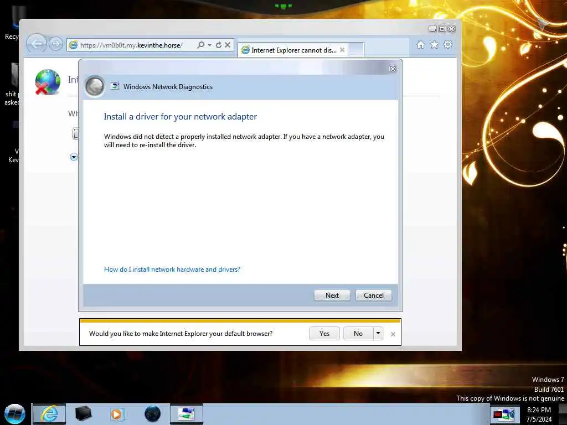Viewport: 567px width, 425px height.
Task: Open the clock showing 8:24 PM
Action: pos(539,414)
